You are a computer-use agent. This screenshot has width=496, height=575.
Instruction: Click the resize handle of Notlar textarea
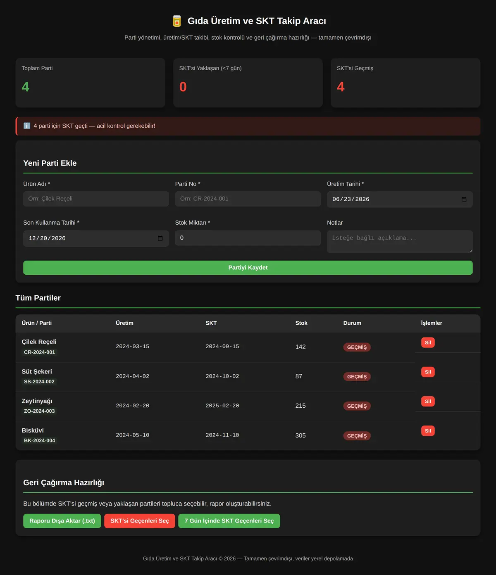tap(470, 250)
